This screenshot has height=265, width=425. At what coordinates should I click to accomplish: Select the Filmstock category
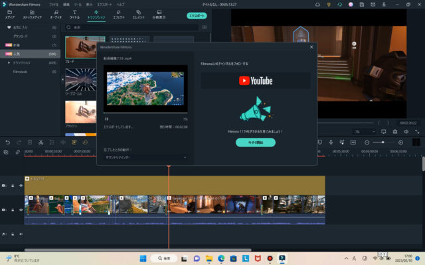(30, 72)
